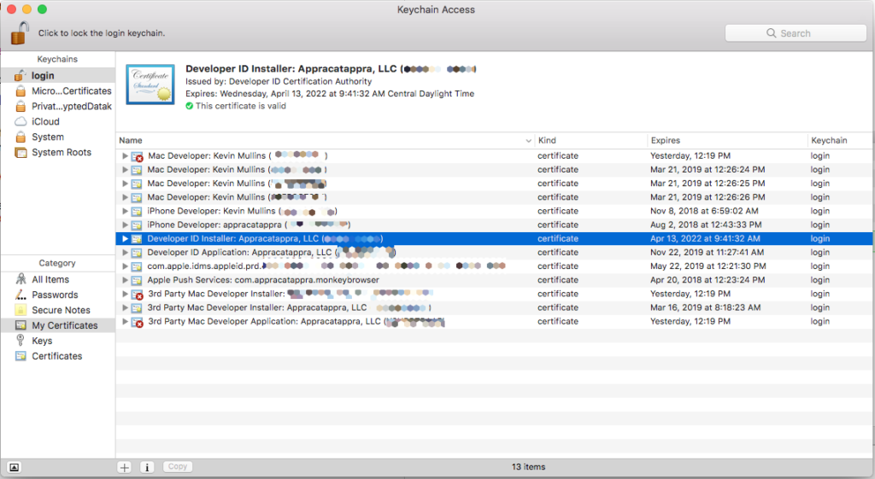Select the Keys category
This screenshot has width=875, height=479.
click(41, 341)
